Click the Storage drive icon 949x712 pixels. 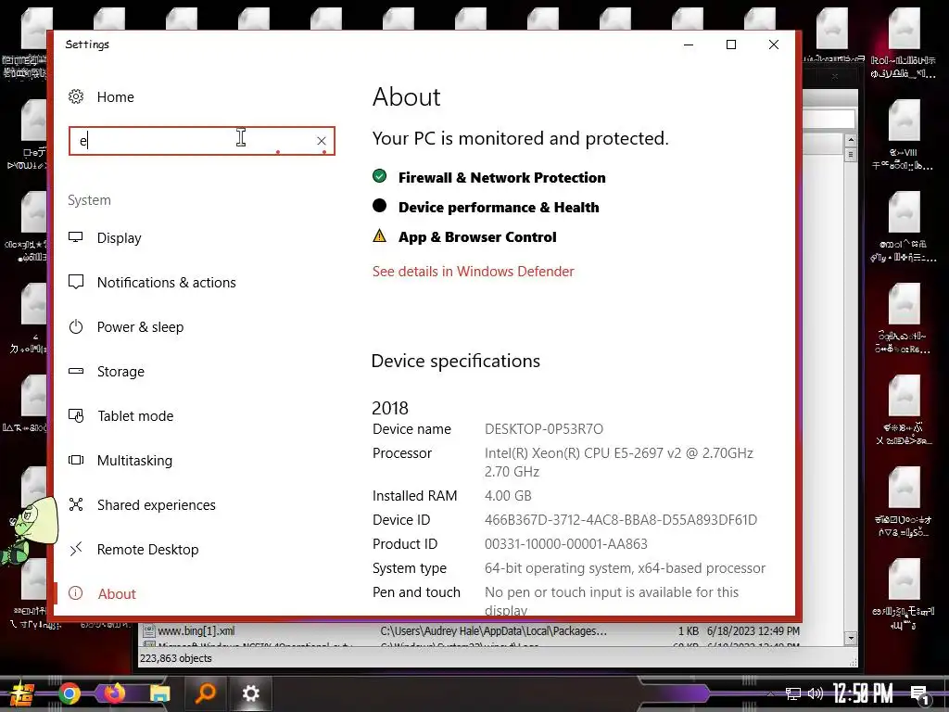coord(76,371)
